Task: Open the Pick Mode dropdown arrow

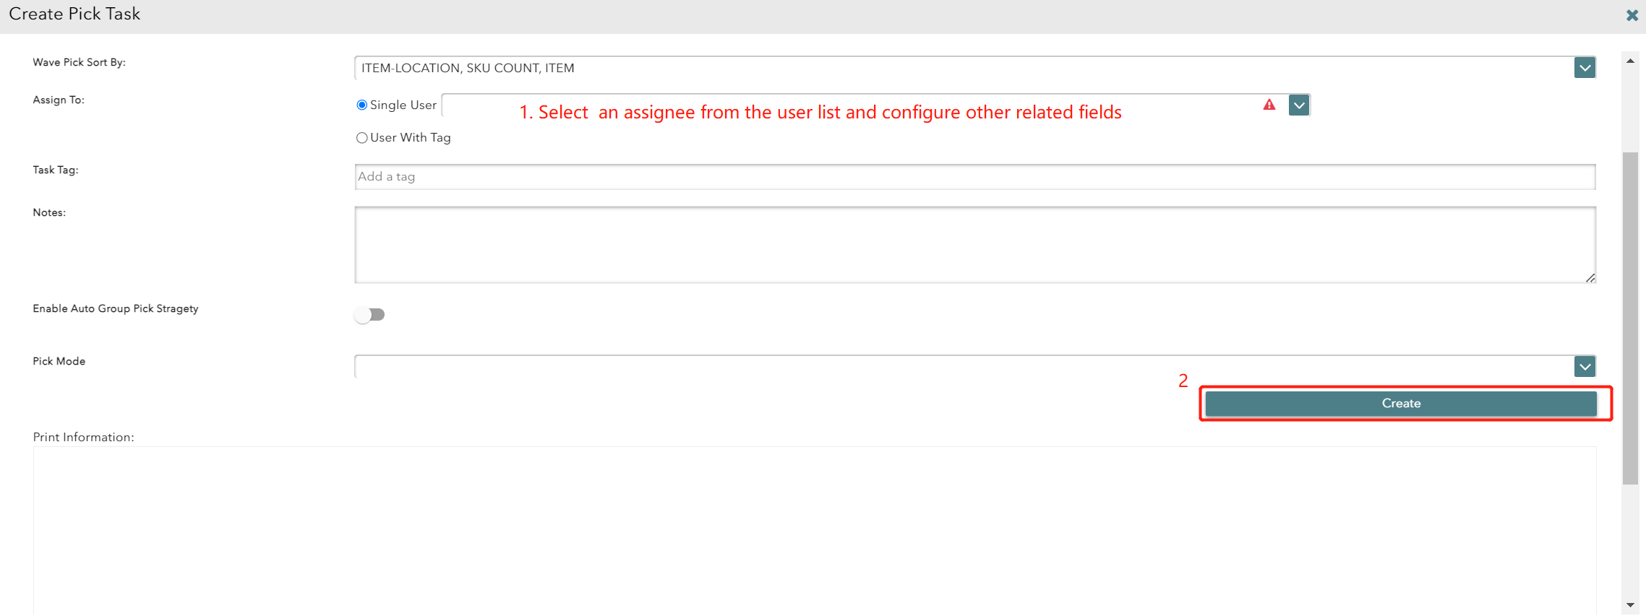Action: pos(1585,367)
